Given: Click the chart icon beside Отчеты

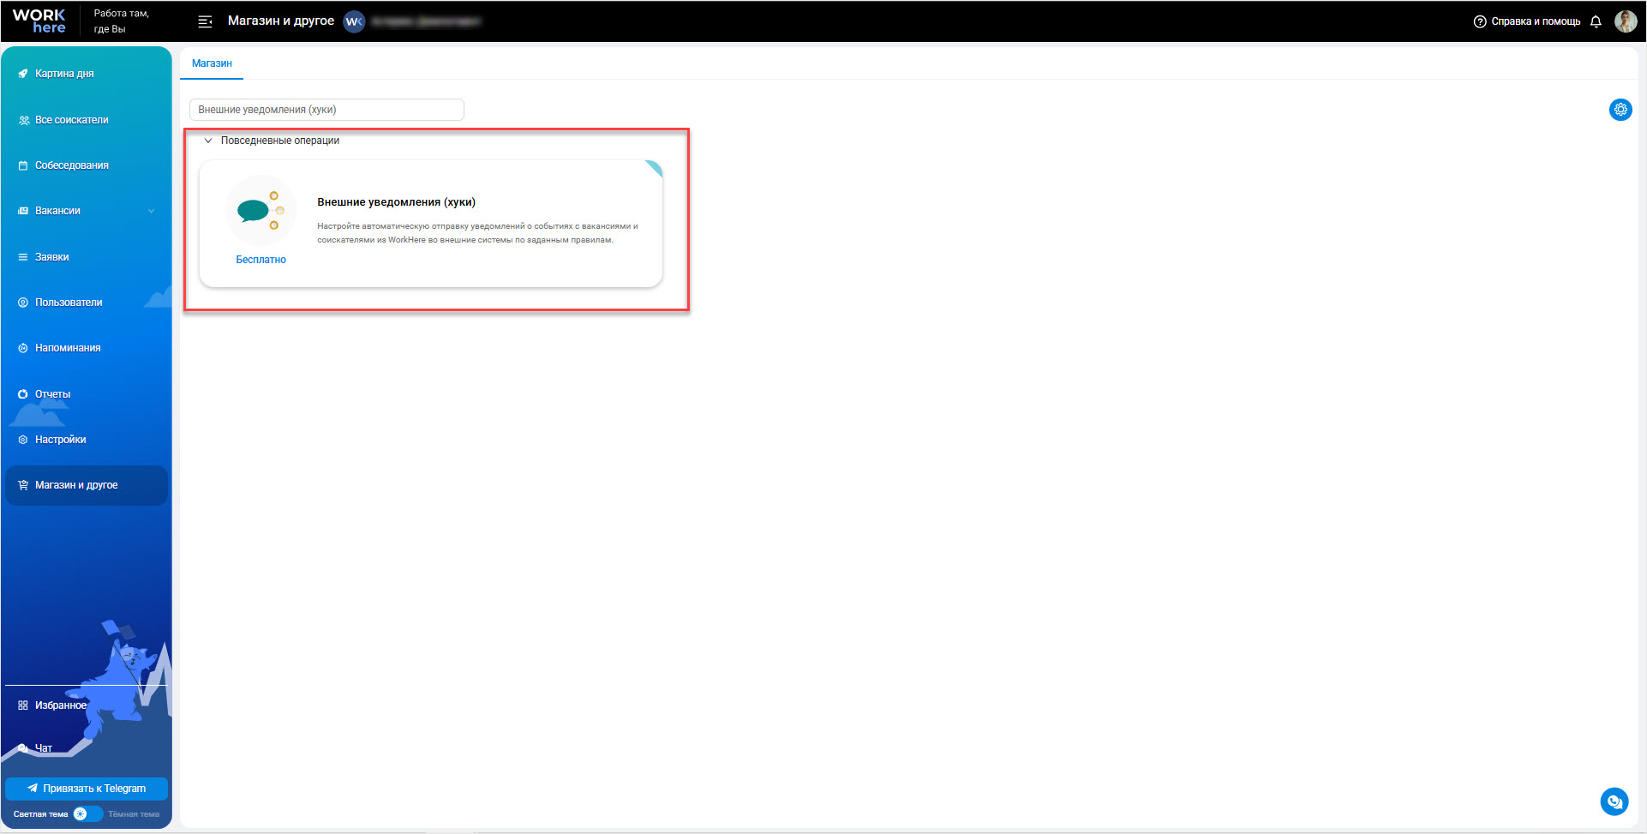Looking at the screenshot, I should [23, 394].
